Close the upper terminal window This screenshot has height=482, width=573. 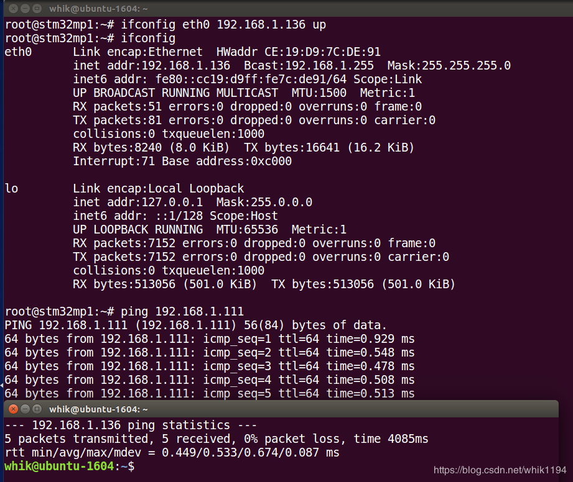click(x=13, y=9)
